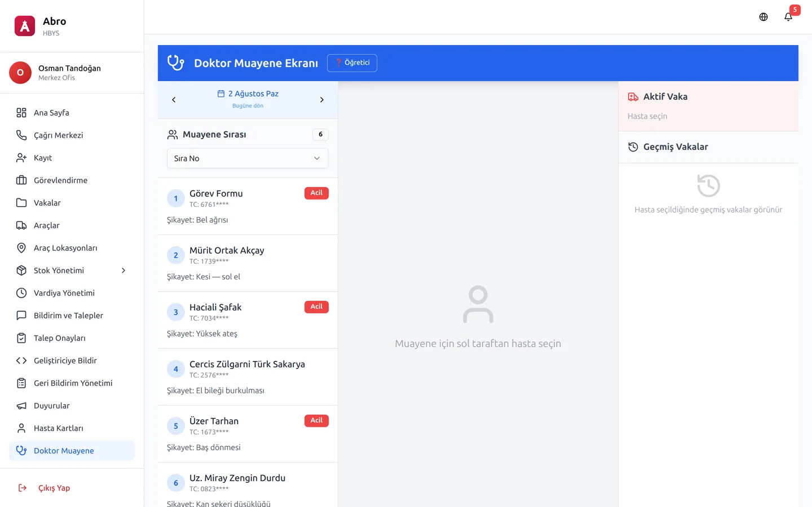Click Şikayet: Yüksek ateş text
Image resolution: width=812 pixels, height=507 pixels.
[202, 333]
